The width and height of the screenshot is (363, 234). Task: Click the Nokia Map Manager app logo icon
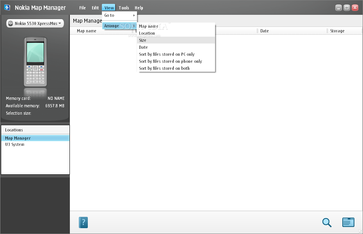[x=7, y=8]
